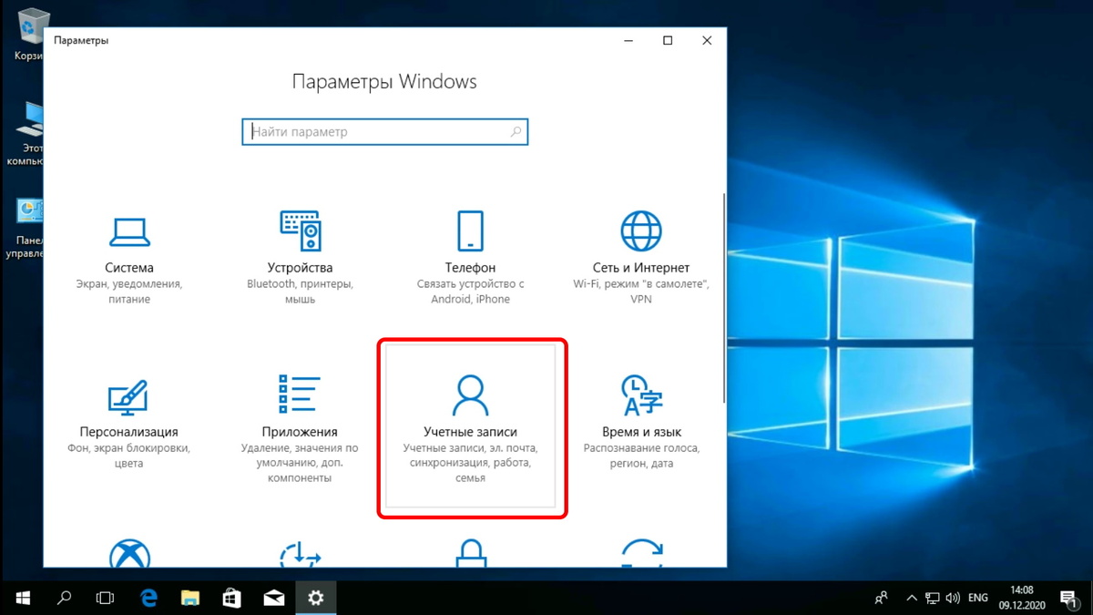This screenshot has width=1093, height=615.
Task: Maximize the Параметры window
Action: coord(668,41)
